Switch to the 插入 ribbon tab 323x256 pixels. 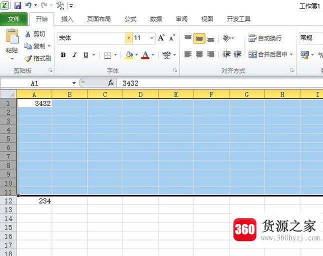[67, 19]
